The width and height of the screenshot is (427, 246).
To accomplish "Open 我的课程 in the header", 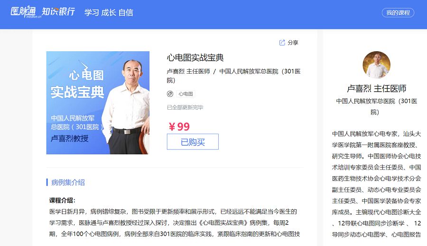I will [x=398, y=12].
